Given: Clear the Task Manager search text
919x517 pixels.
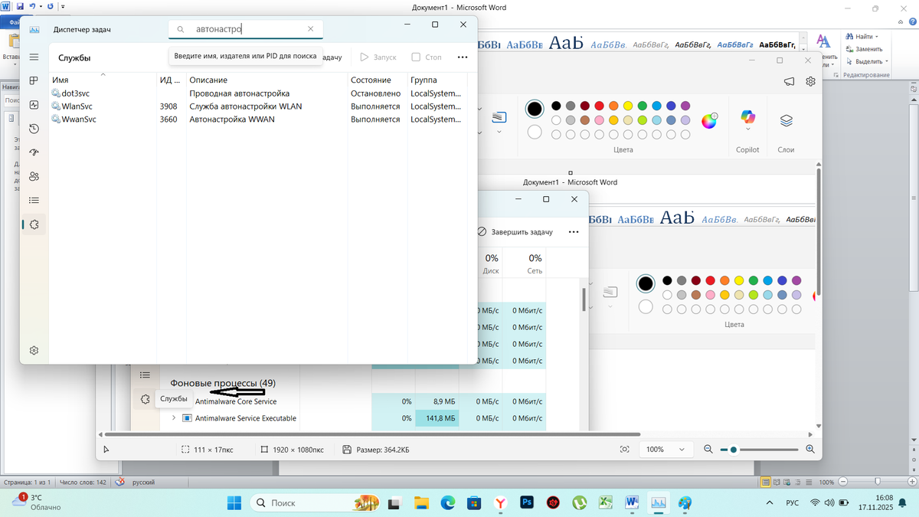Looking at the screenshot, I should 310,29.
